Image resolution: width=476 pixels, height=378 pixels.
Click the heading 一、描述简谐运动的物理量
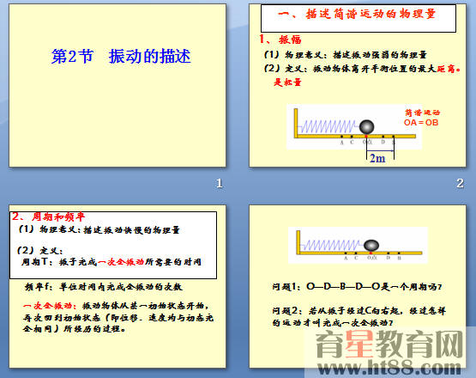coord(357,14)
